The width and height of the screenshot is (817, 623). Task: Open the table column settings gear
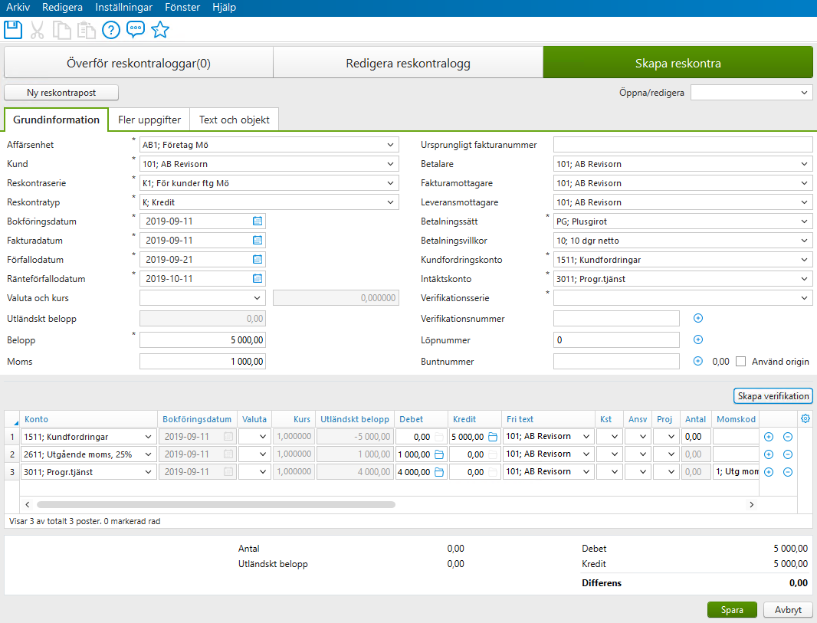804,418
